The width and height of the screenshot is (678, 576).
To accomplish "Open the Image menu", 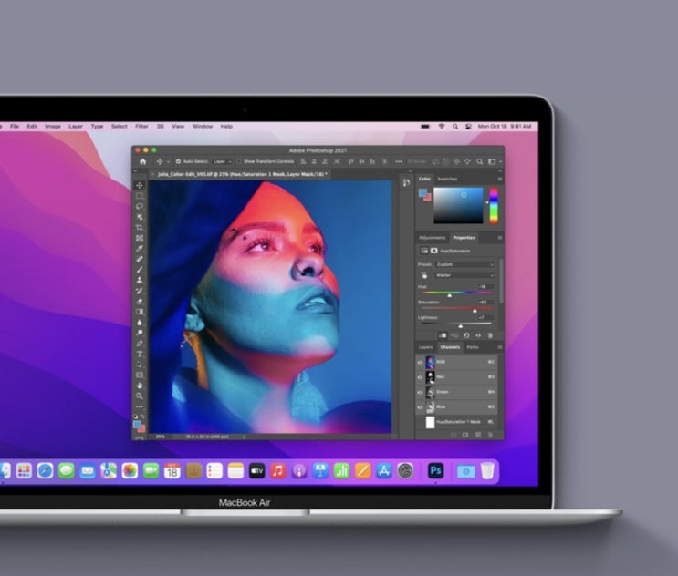I will coord(53,126).
